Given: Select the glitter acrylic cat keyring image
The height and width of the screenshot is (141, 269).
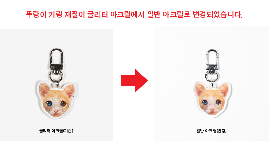Looking at the screenshot, I should [x=56, y=83].
